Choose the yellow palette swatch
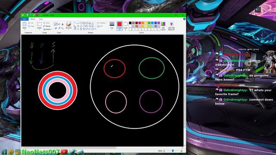276x155 pixels. click(146, 23)
